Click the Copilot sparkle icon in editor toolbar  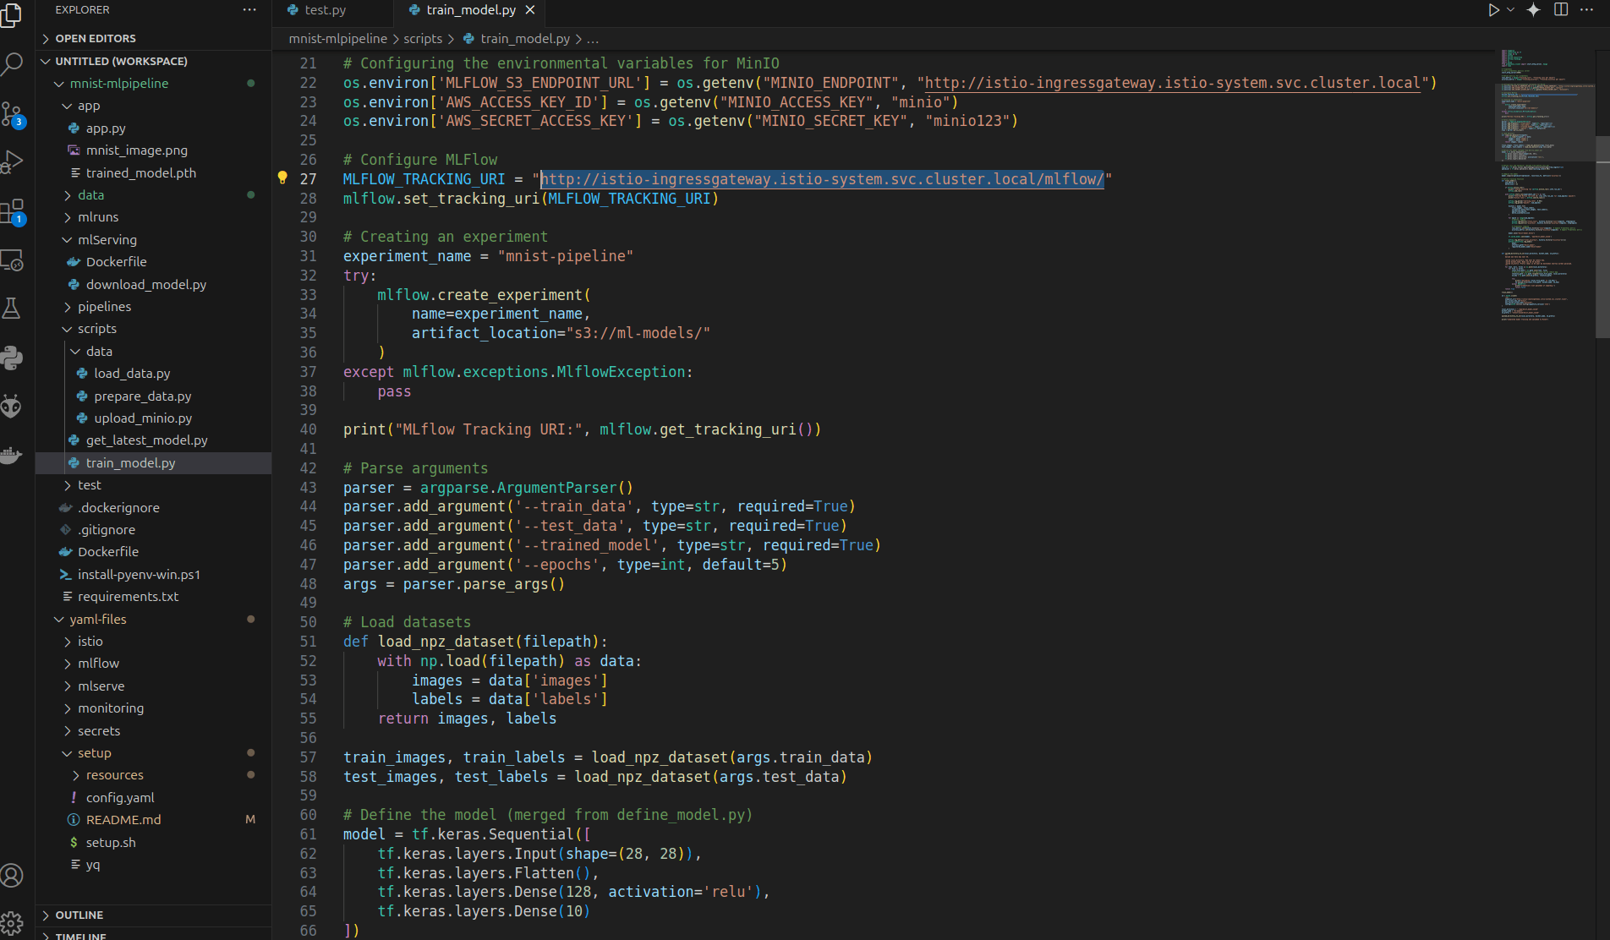point(1532,10)
